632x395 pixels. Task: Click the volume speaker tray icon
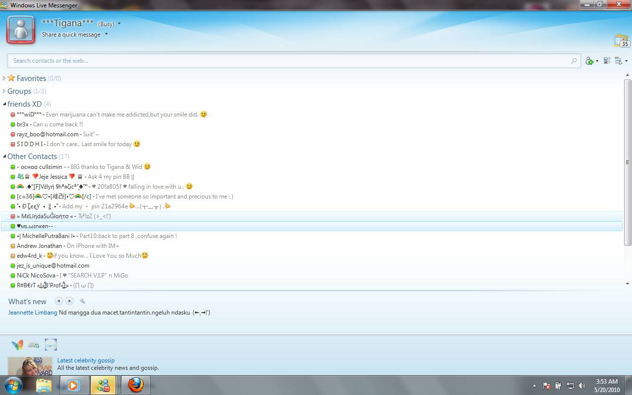[x=582, y=386]
